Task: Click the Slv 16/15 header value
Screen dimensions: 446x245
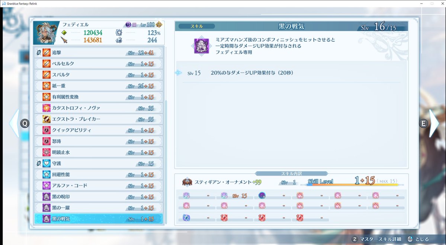Action: point(378,27)
